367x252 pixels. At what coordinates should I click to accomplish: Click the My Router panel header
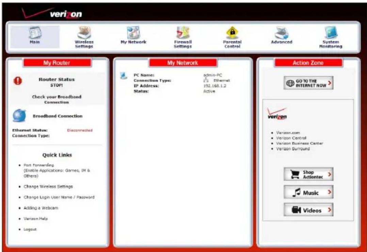point(57,63)
